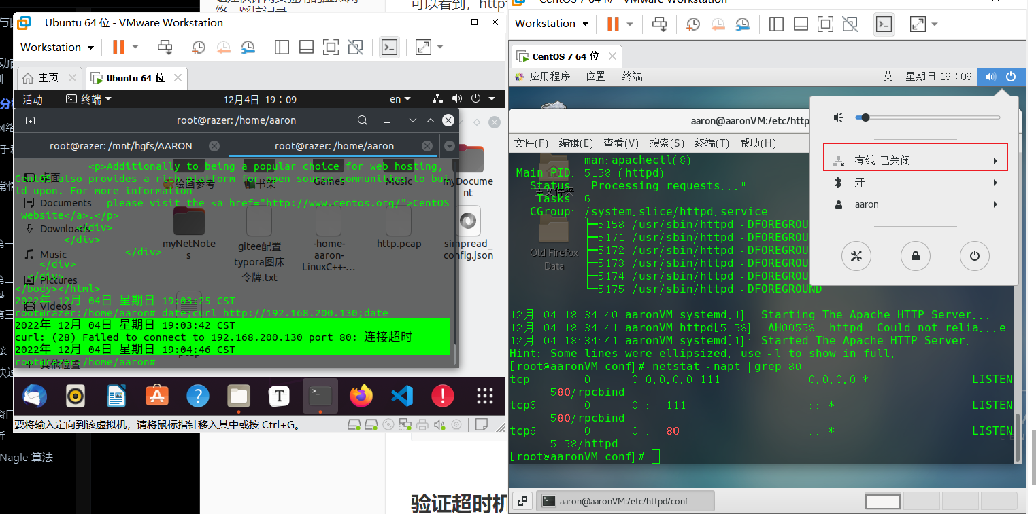
Task: Open stretch options dropdown in Ubuntu VMware window
Action: (440, 47)
